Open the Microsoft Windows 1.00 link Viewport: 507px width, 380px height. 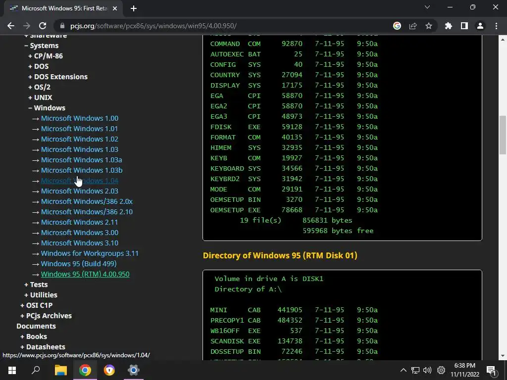[x=80, y=118]
